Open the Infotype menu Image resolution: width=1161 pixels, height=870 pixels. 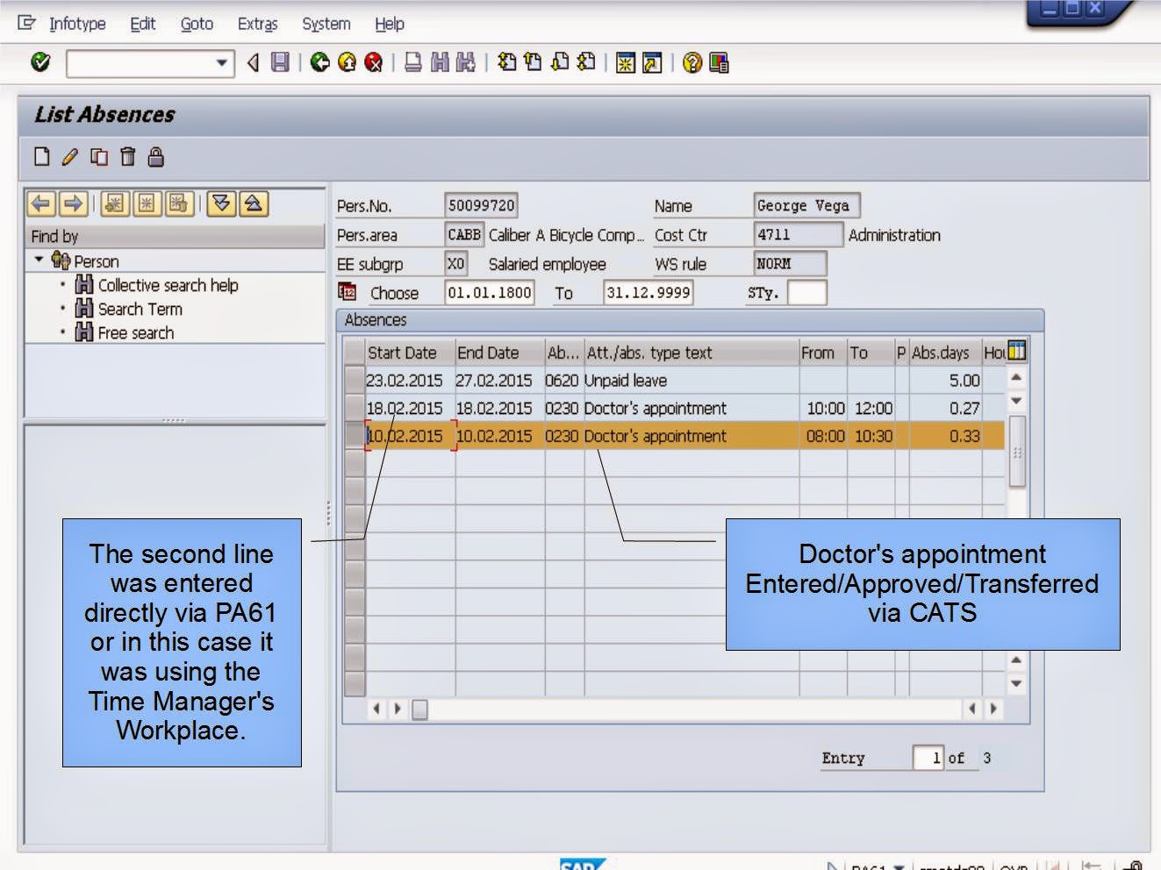(77, 24)
